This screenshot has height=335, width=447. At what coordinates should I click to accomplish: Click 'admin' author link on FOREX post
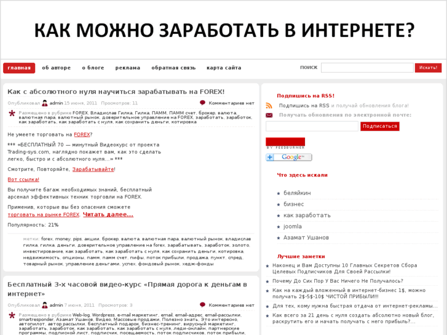point(56,103)
